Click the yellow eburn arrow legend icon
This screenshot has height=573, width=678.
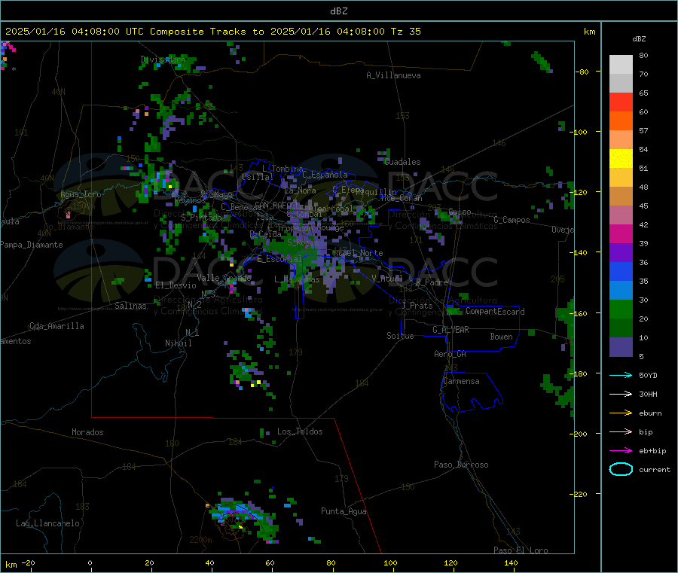(x=621, y=413)
